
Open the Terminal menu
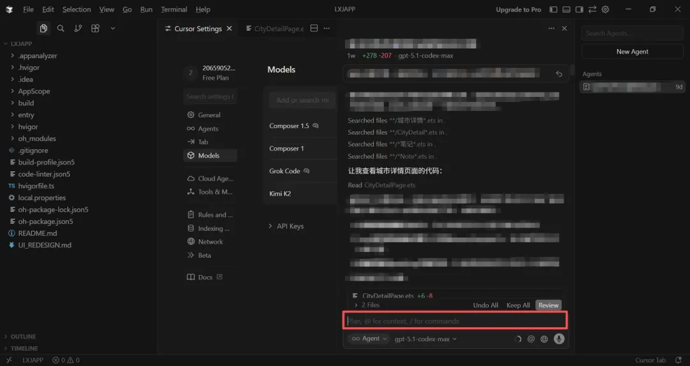[174, 9]
